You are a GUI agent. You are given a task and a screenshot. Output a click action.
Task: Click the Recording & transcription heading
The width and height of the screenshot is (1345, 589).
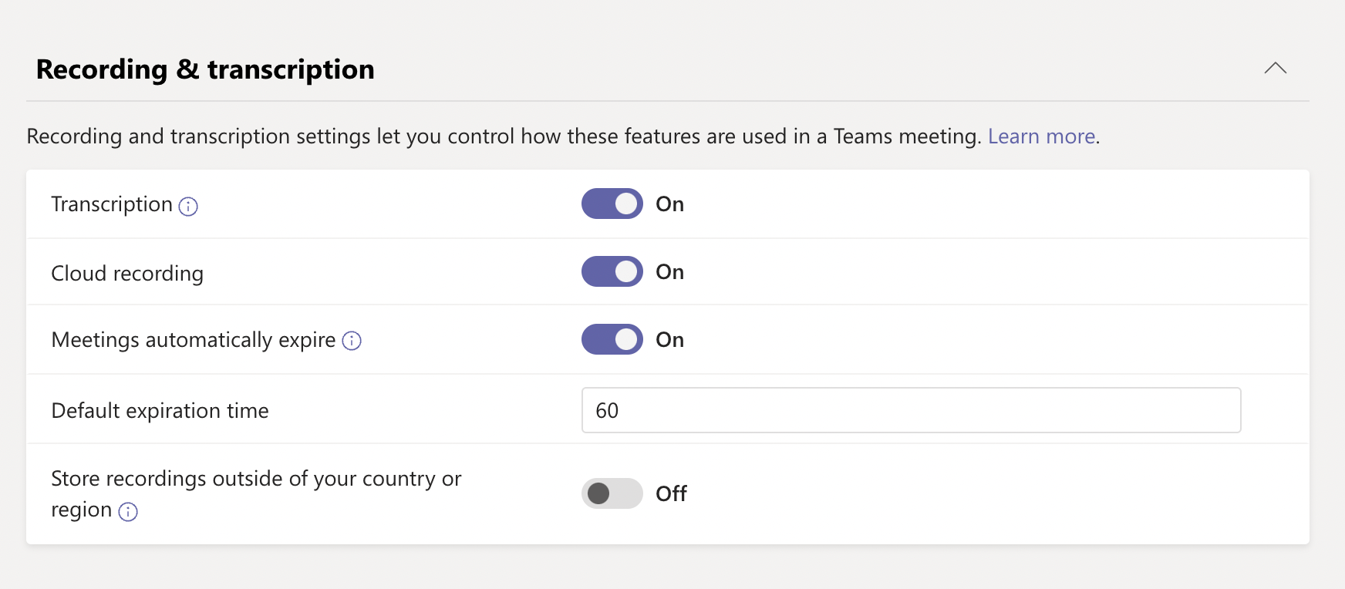point(204,69)
